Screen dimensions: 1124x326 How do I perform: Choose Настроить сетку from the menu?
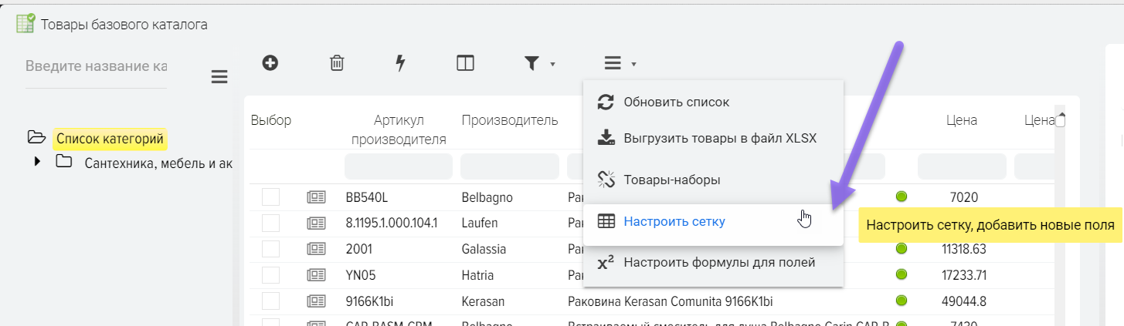coord(674,222)
